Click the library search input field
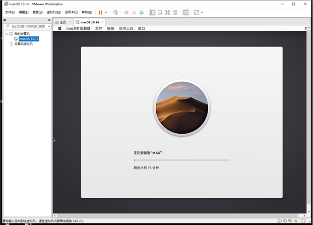Viewport: 313px width, 225px height. pyautogui.click(x=28, y=26)
